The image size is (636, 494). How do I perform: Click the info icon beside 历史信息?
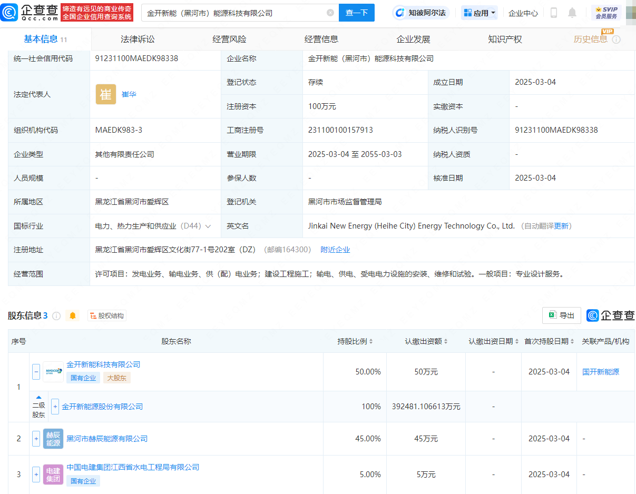616,39
